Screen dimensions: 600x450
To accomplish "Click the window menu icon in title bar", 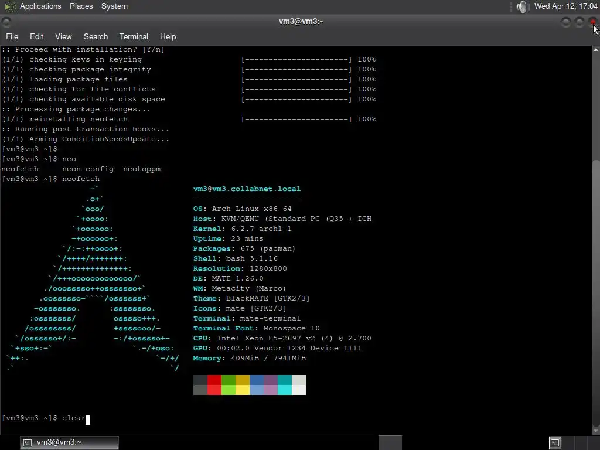I will pyautogui.click(x=6, y=22).
